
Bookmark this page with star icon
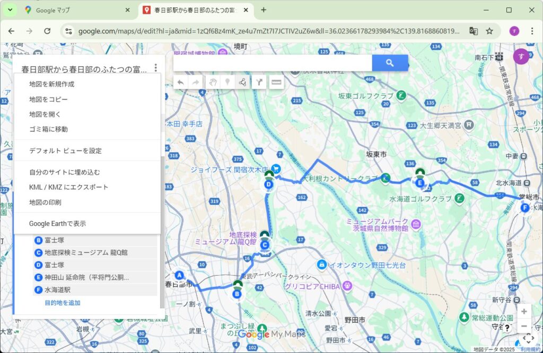(489, 31)
